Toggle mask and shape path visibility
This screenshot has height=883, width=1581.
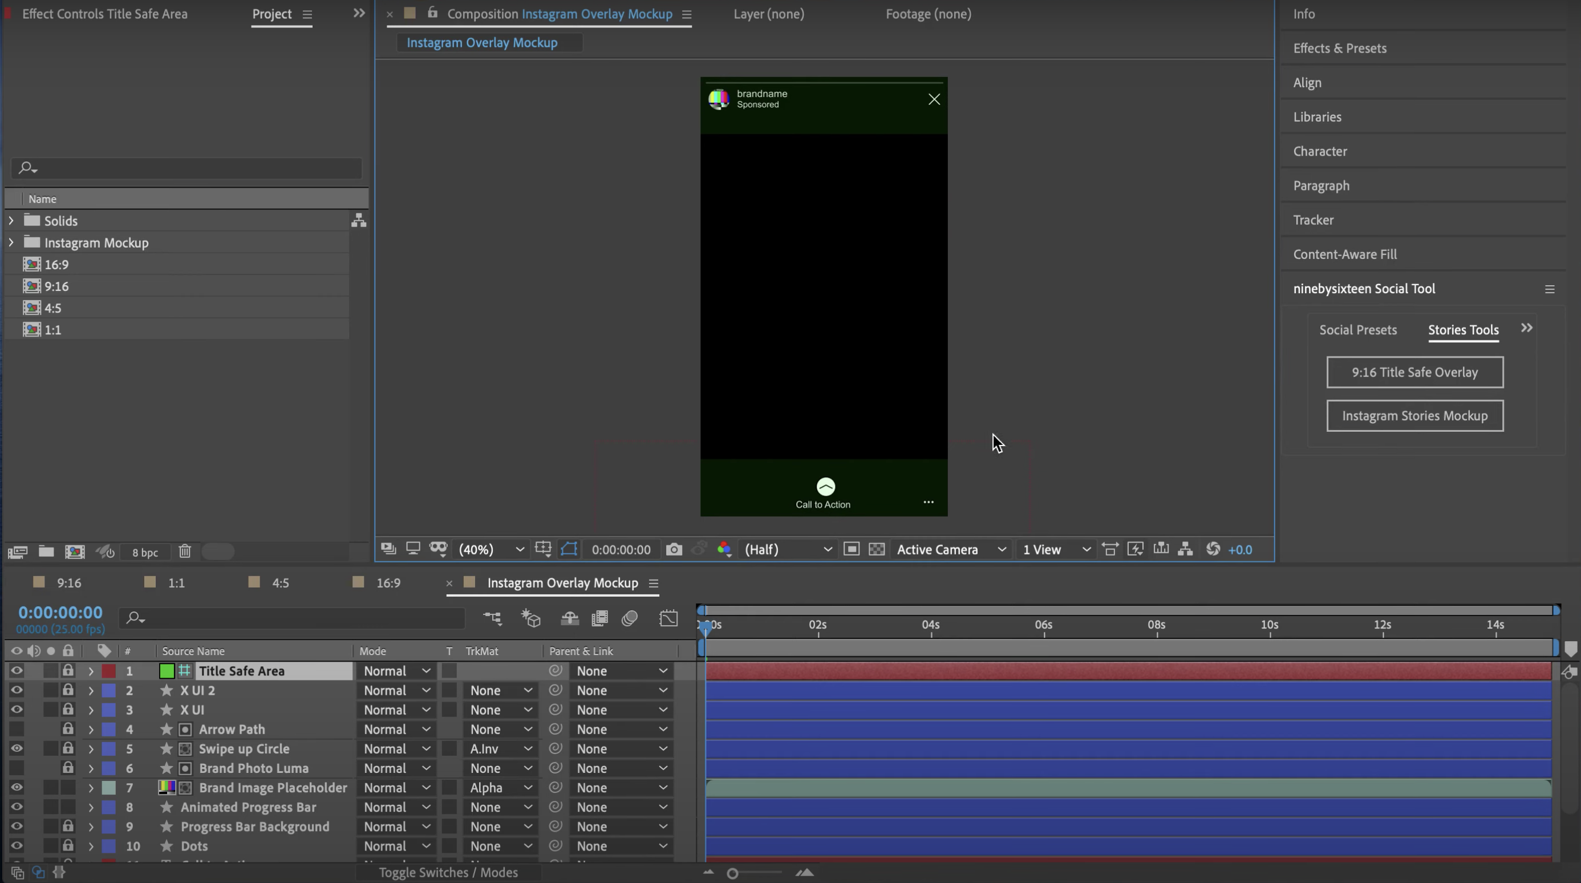(569, 549)
